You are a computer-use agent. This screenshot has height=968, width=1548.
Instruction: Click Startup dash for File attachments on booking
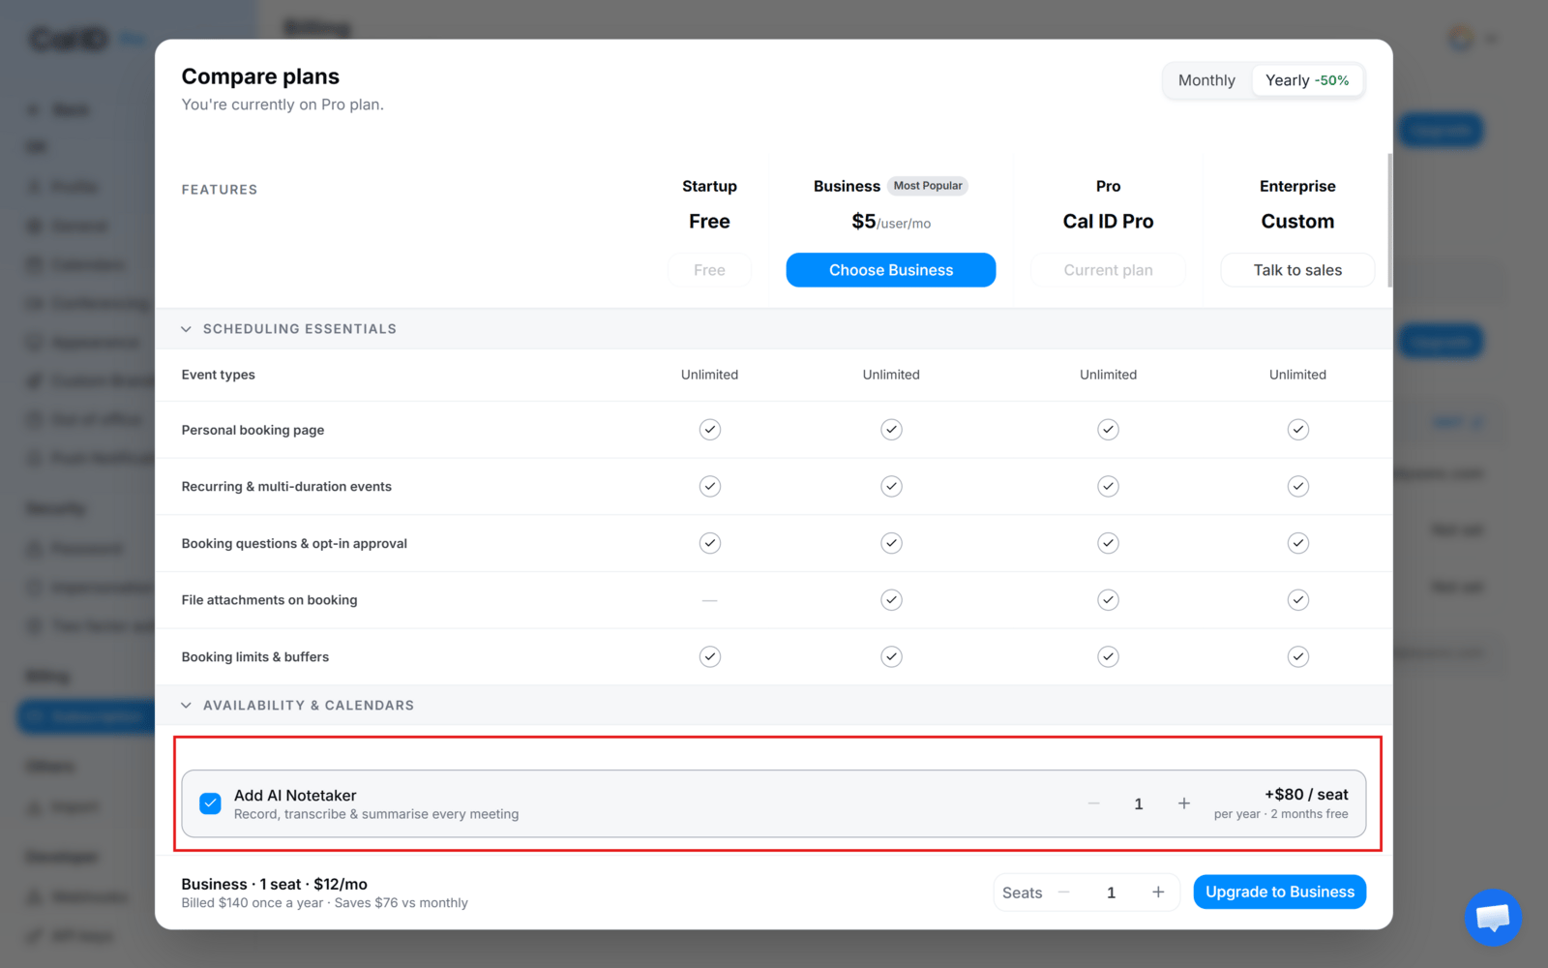point(710,600)
